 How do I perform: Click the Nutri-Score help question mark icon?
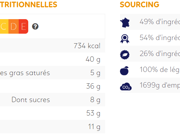click(x=35, y=27)
